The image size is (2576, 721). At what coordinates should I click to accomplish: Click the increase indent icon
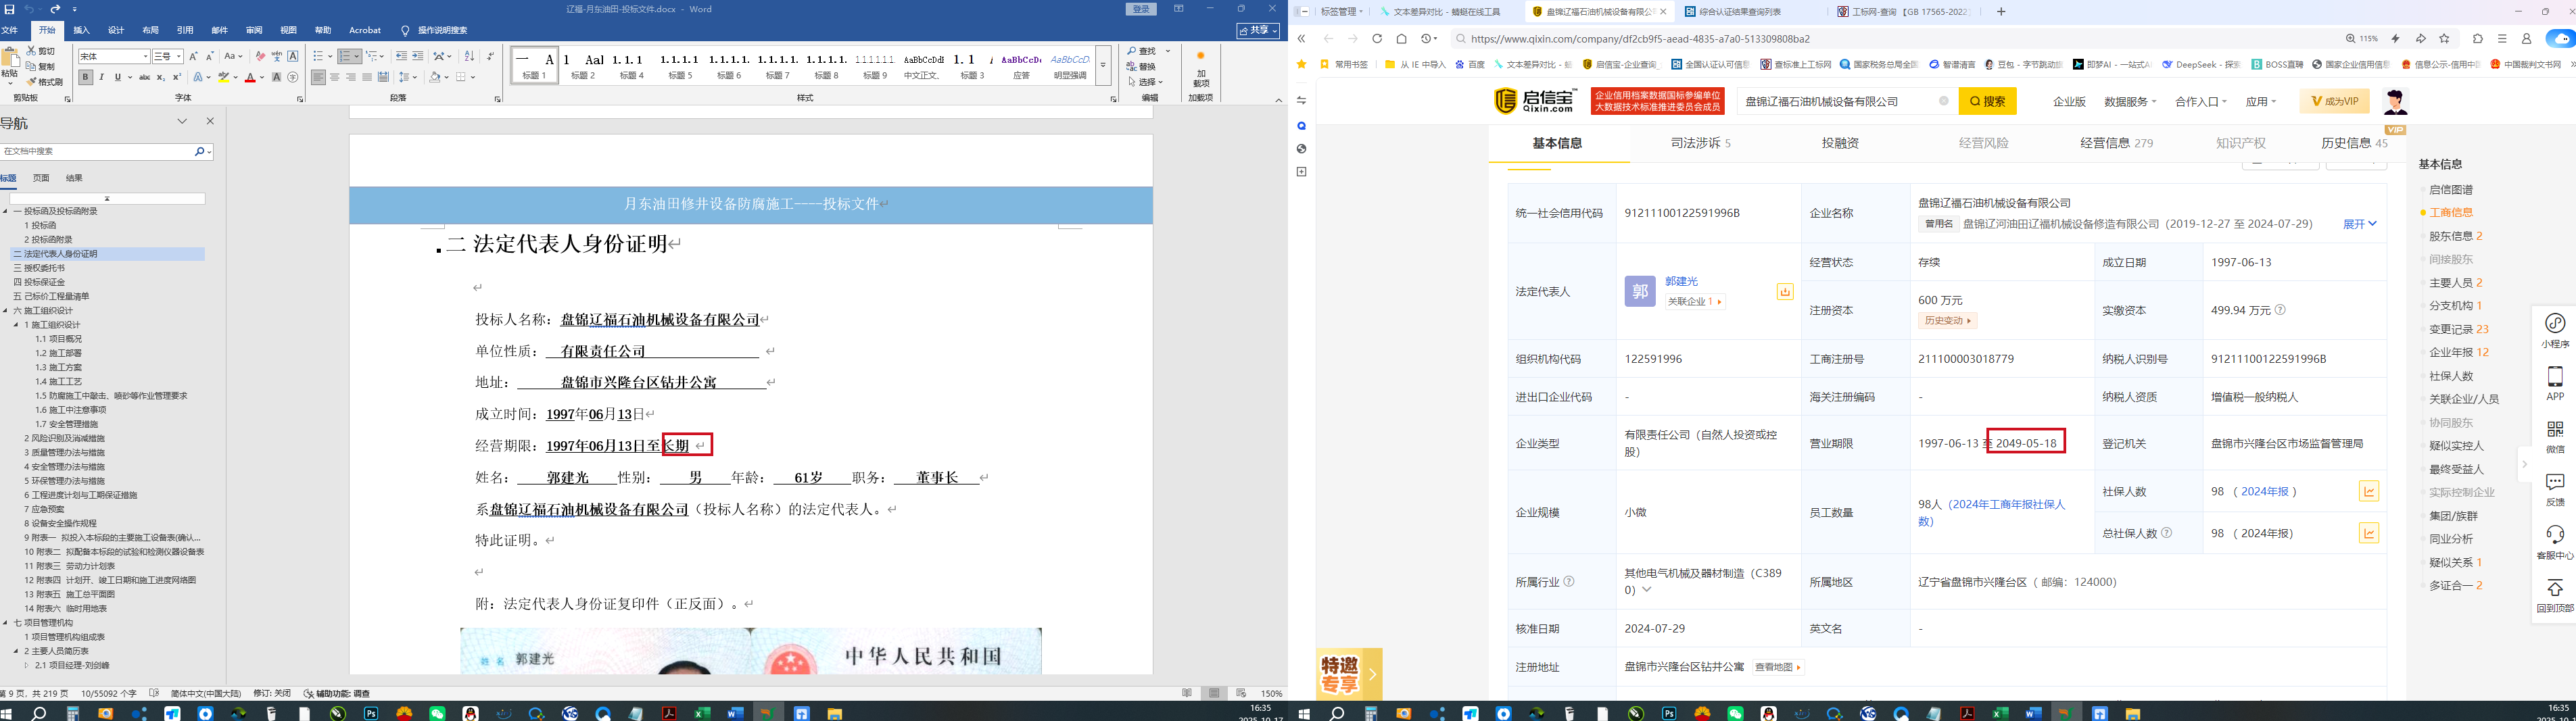pos(417,56)
